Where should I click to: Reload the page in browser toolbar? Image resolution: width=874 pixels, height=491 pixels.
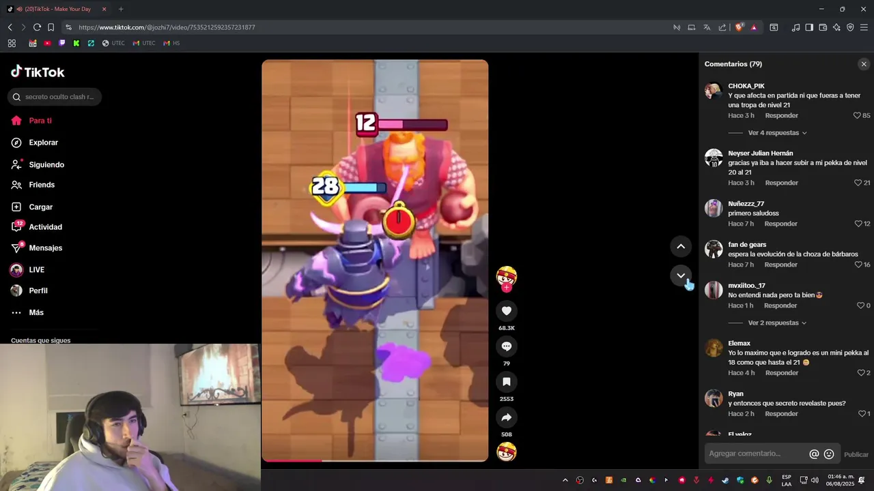coord(37,27)
